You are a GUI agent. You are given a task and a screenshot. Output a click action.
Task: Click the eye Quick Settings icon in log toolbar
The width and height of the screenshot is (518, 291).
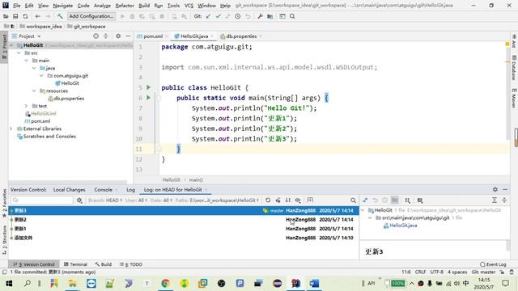298,200
